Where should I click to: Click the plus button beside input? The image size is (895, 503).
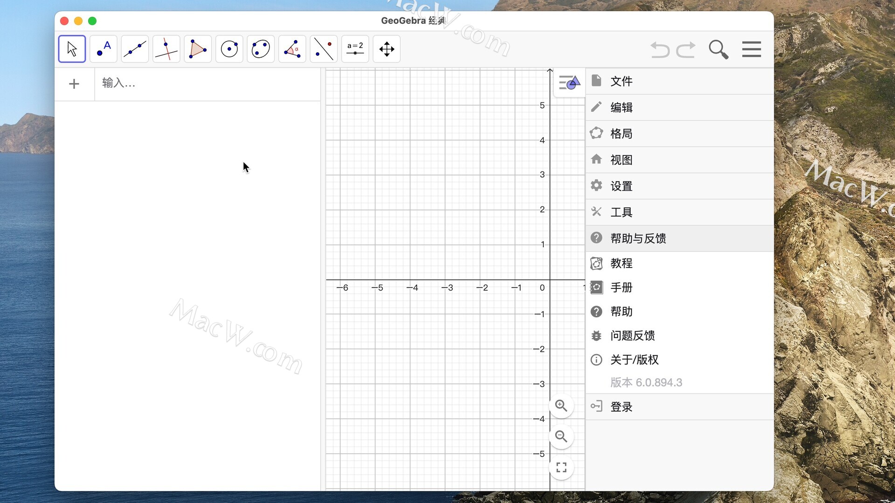coord(74,84)
